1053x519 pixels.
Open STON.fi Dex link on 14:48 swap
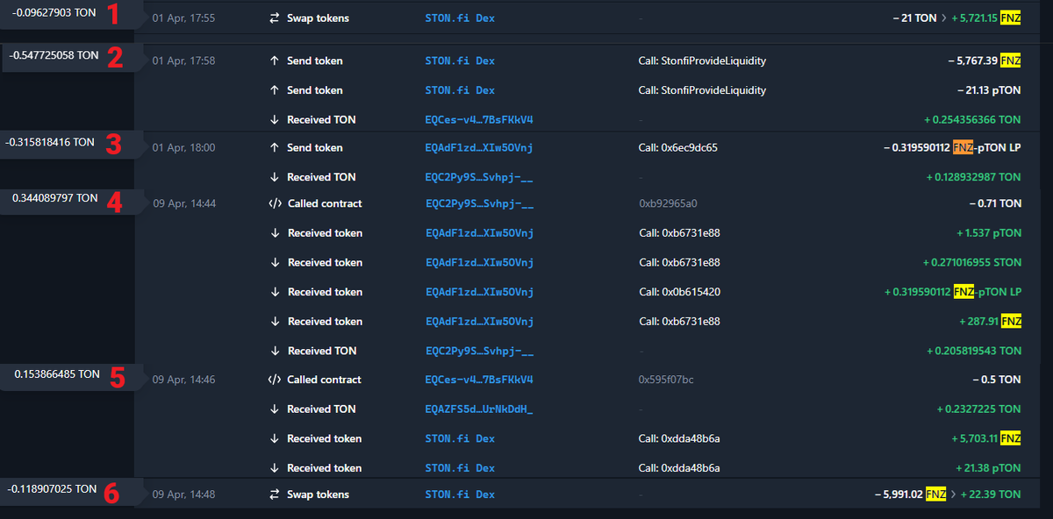tap(460, 494)
